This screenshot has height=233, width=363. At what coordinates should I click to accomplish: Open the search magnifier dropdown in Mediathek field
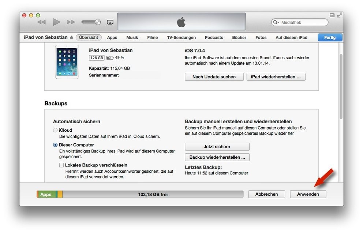(276, 22)
